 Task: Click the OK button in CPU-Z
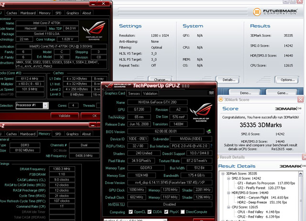(x=92, y=116)
